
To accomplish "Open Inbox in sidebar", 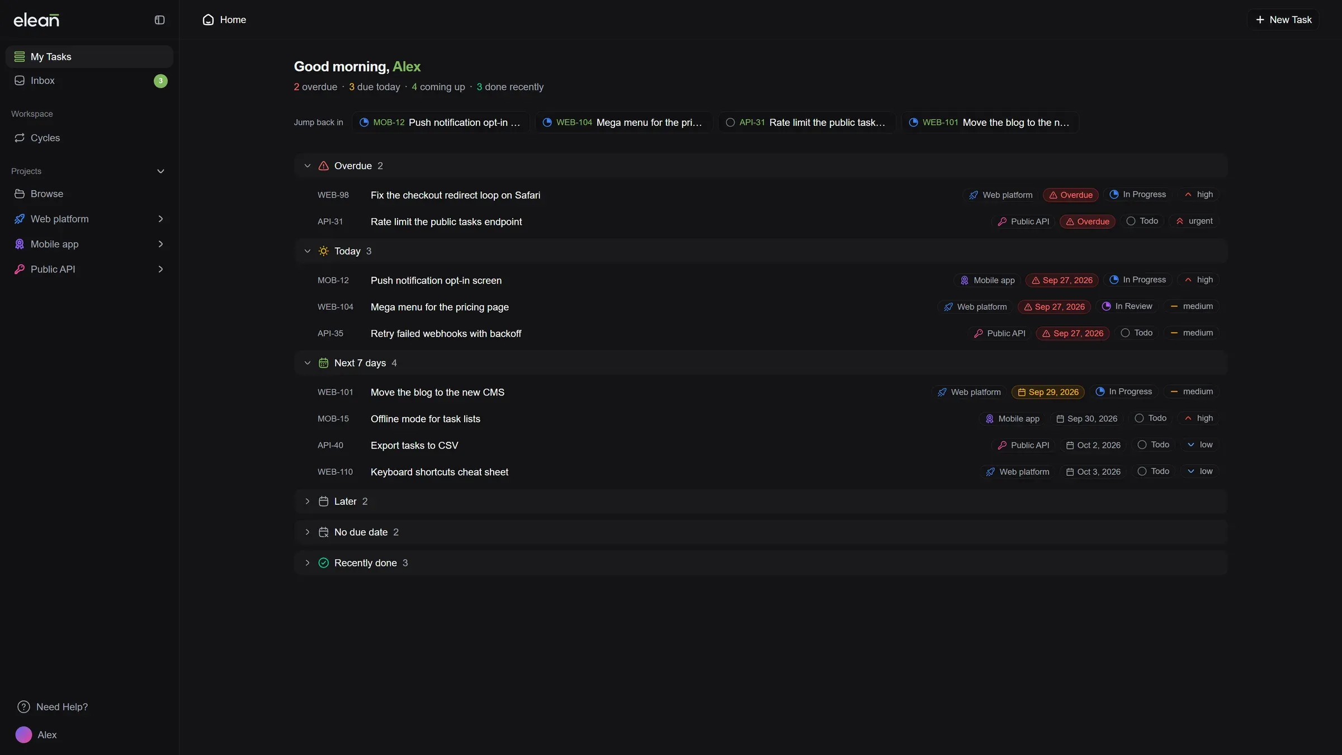I will tap(89, 81).
